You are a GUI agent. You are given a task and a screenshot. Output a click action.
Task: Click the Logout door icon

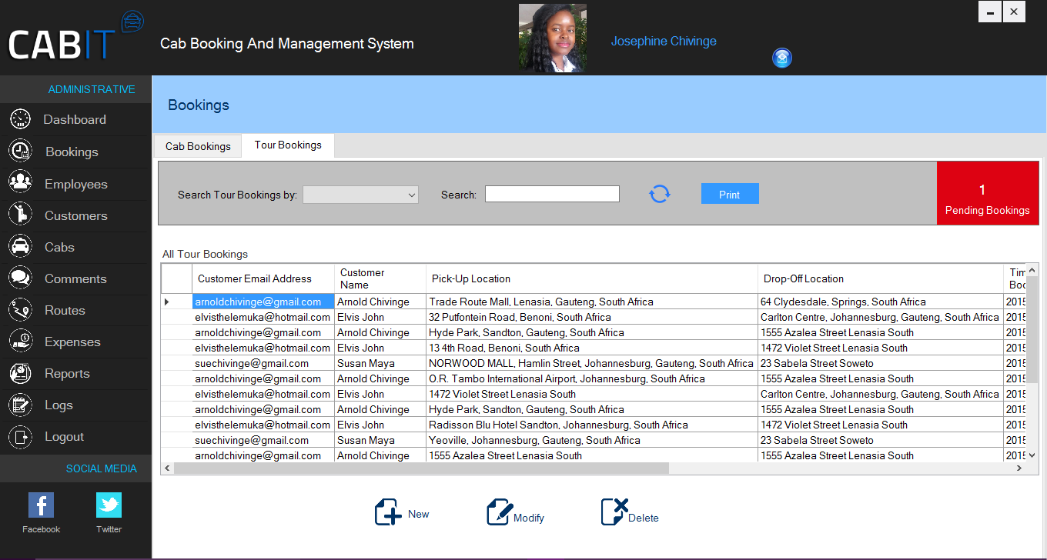point(20,436)
